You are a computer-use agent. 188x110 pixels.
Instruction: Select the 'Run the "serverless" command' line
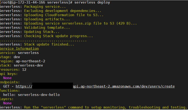(x=93, y=107)
